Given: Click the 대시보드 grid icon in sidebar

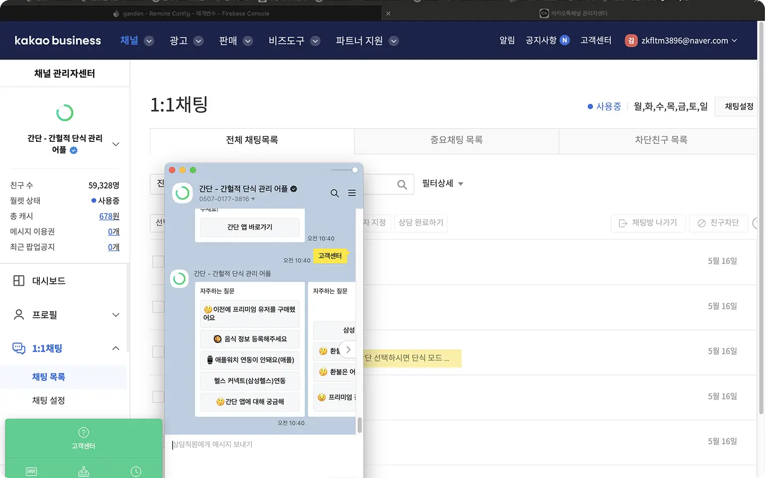Looking at the screenshot, I should [x=19, y=281].
